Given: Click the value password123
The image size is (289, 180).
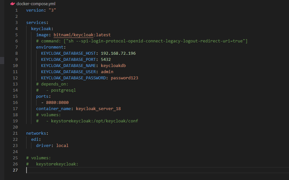Looking at the screenshot, I should tap(124, 78).
